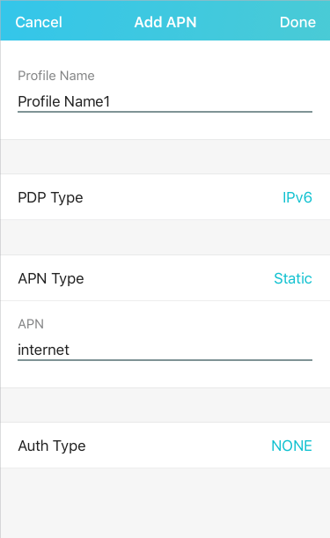330x538 pixels.
Task: Open the PDP Type row
Action: click(x=165, y=197)
